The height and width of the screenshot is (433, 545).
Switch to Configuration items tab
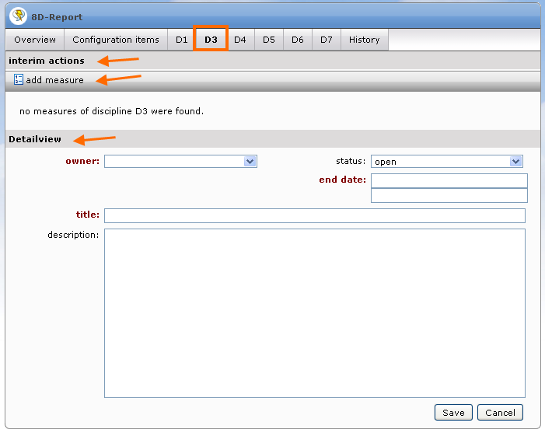click(116, 40)
